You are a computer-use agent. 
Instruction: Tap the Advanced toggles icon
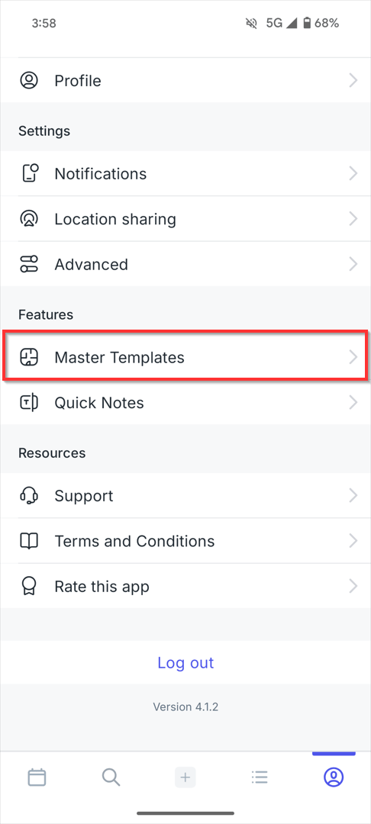coord(30,264)
